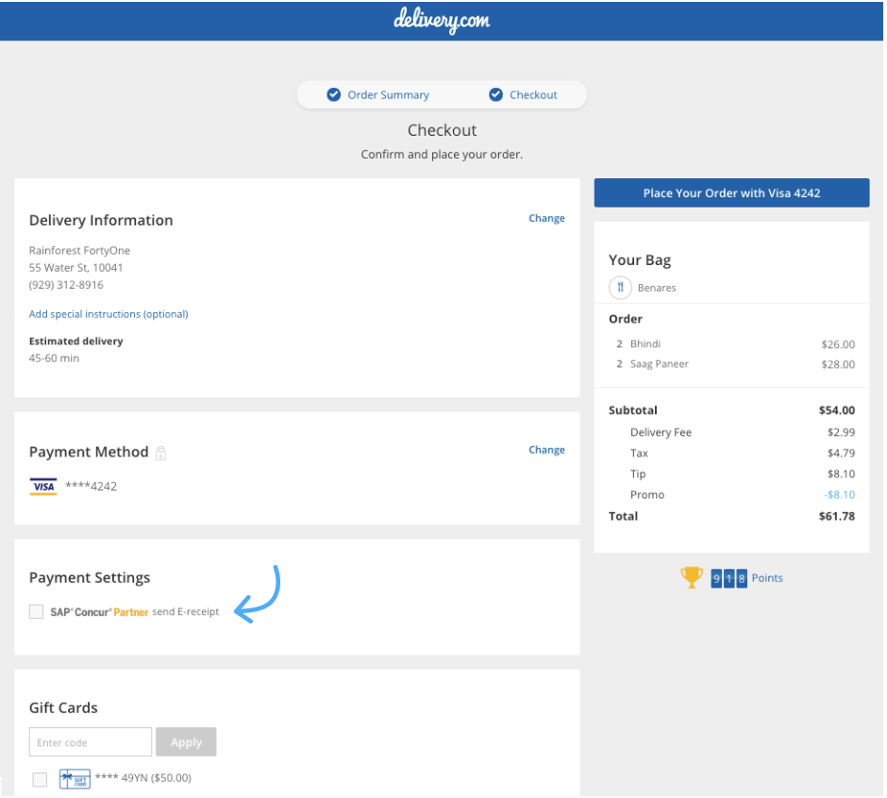The height and width of the screenshot is (798, 887).
Task: Go to the Order Summary step
Action: (388, 95)
